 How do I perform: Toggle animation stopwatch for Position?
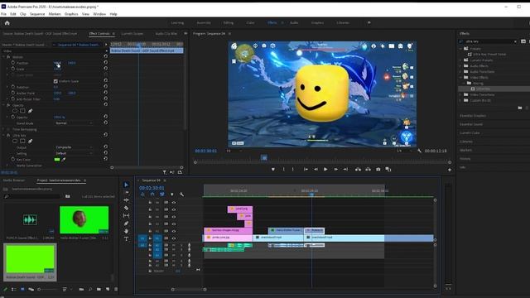[x=13, y=63]
